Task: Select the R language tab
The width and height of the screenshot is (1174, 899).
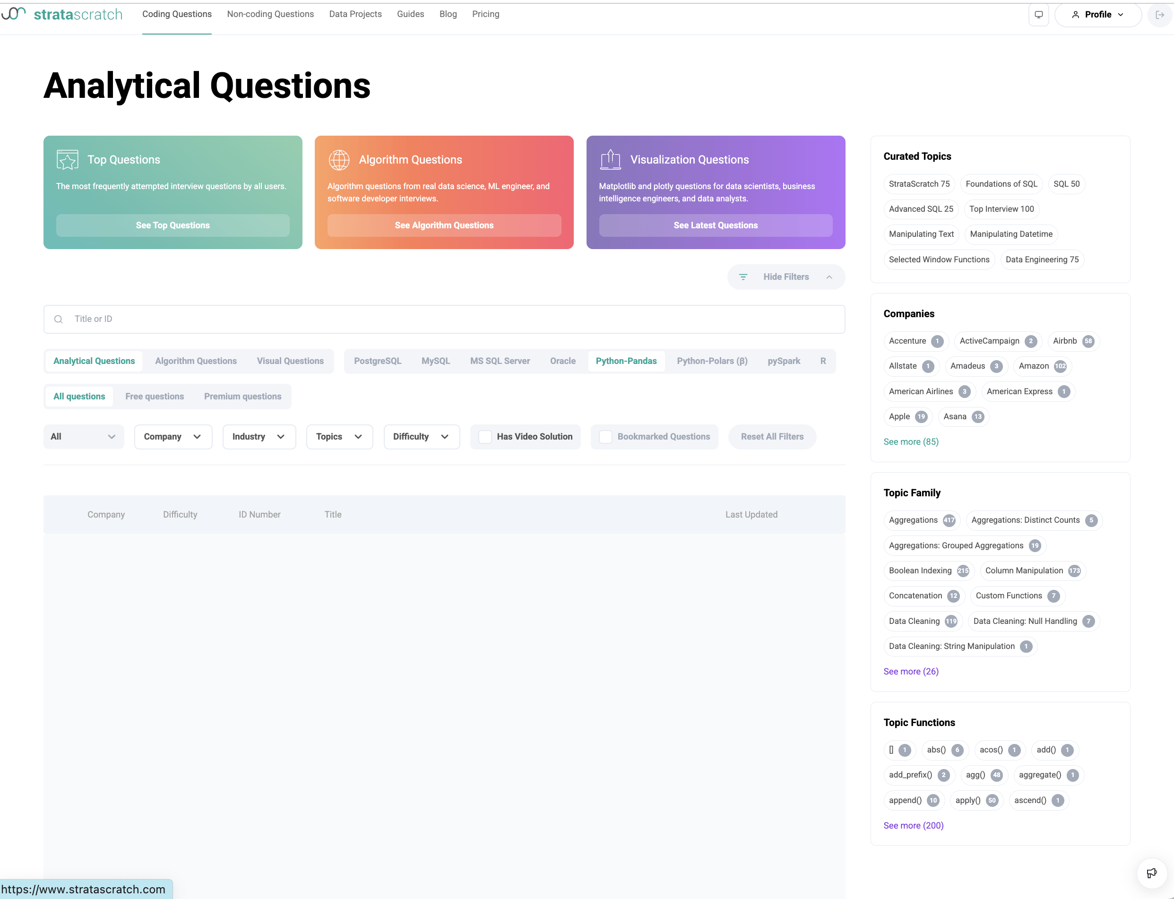Action: point(822,361)
